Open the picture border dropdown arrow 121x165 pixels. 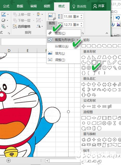pos(8,14)
